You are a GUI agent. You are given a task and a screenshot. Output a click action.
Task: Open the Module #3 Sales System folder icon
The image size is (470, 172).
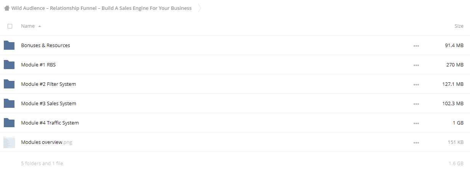pyautogui.click(x=9, y=103)
